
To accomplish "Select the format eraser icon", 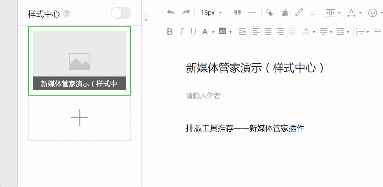I will pyautogui.click(x=268, y=12).
